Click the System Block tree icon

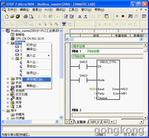12,91
